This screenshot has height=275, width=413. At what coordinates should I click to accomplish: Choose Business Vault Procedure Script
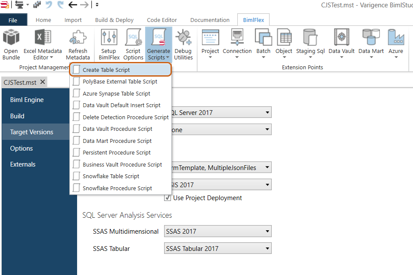point(121,164)
